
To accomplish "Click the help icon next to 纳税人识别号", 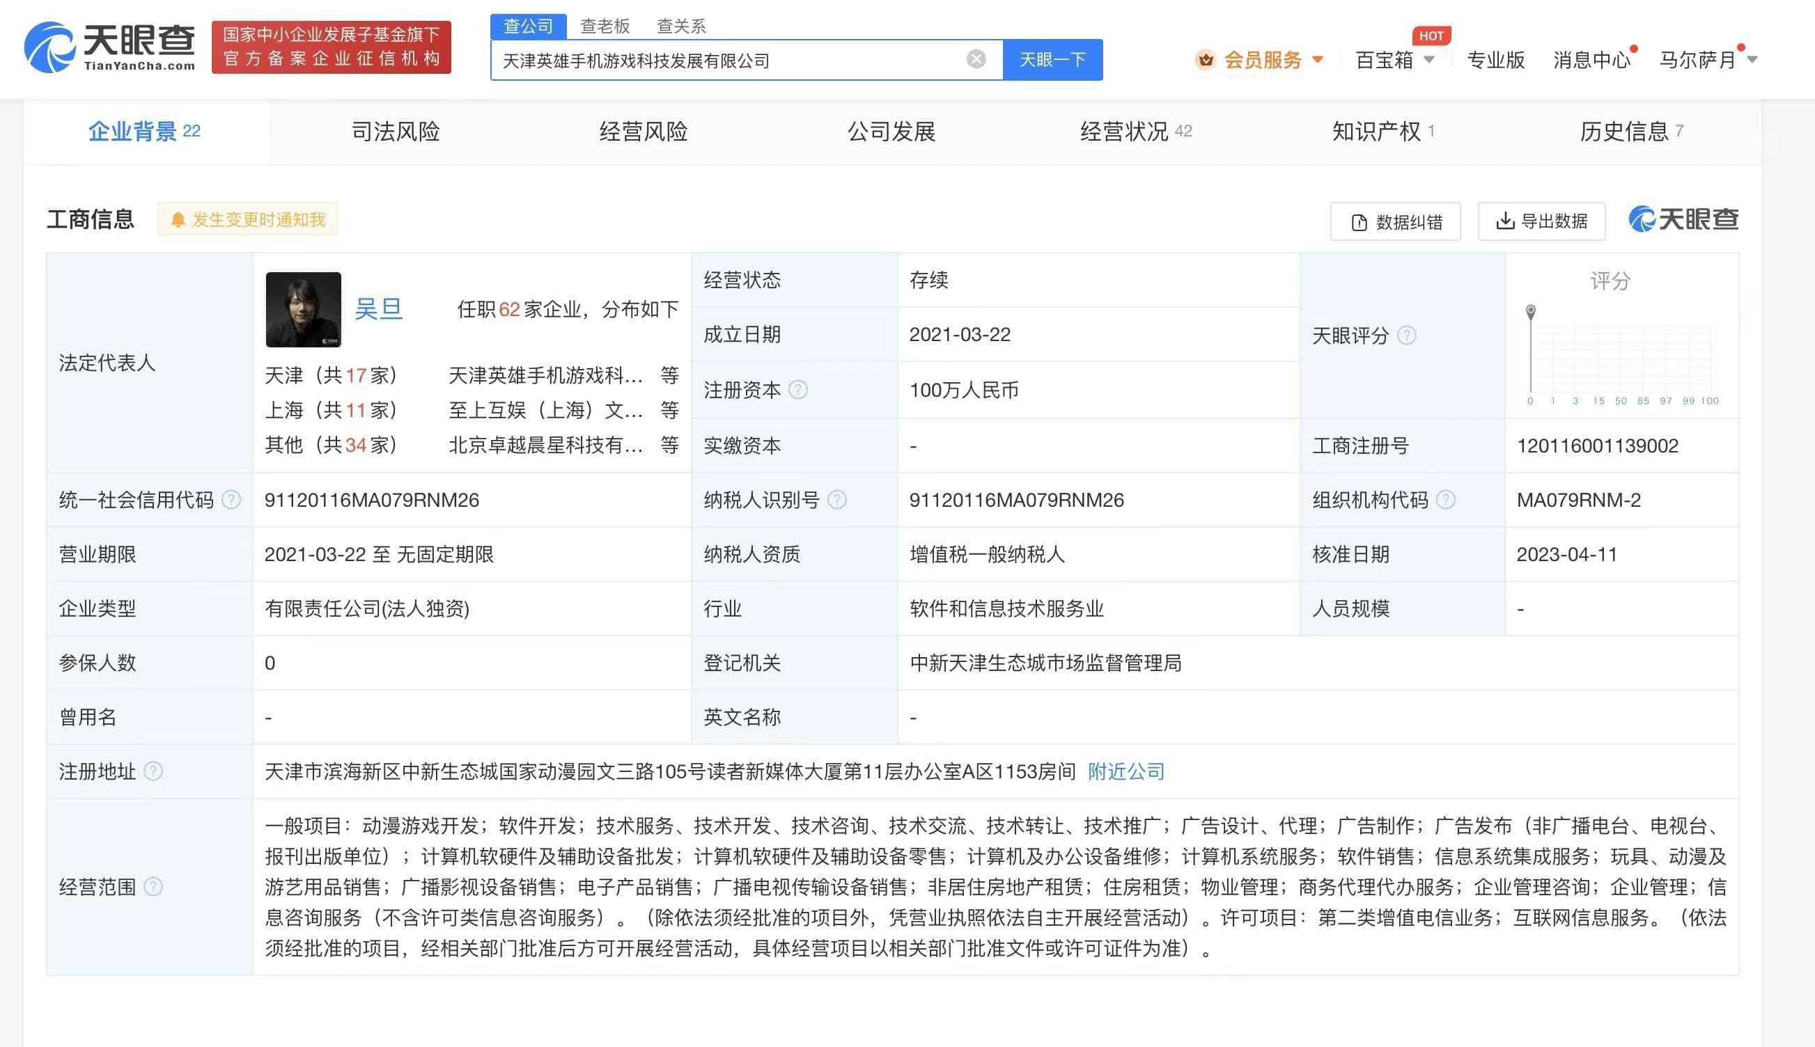I will pyautogui.click(x=836, y=500).
